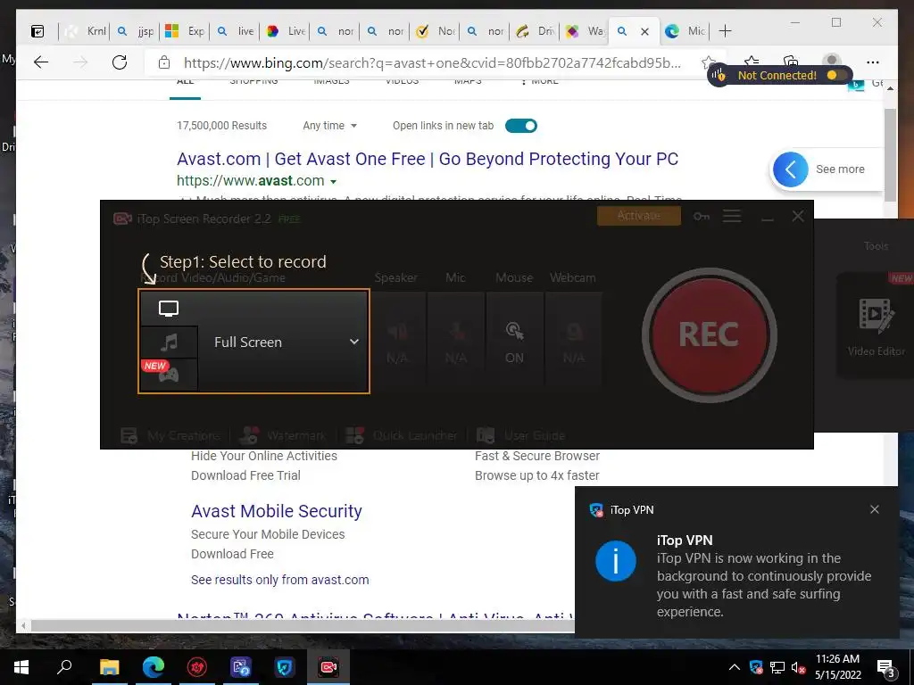The image size is (914, 685).
Task: Select the game recording controller icon
Action: pos(169,376)
